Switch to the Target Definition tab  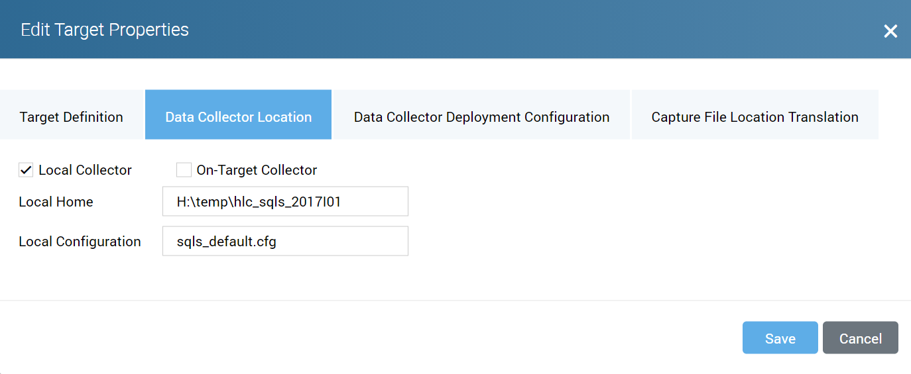(x=72, y=117)
